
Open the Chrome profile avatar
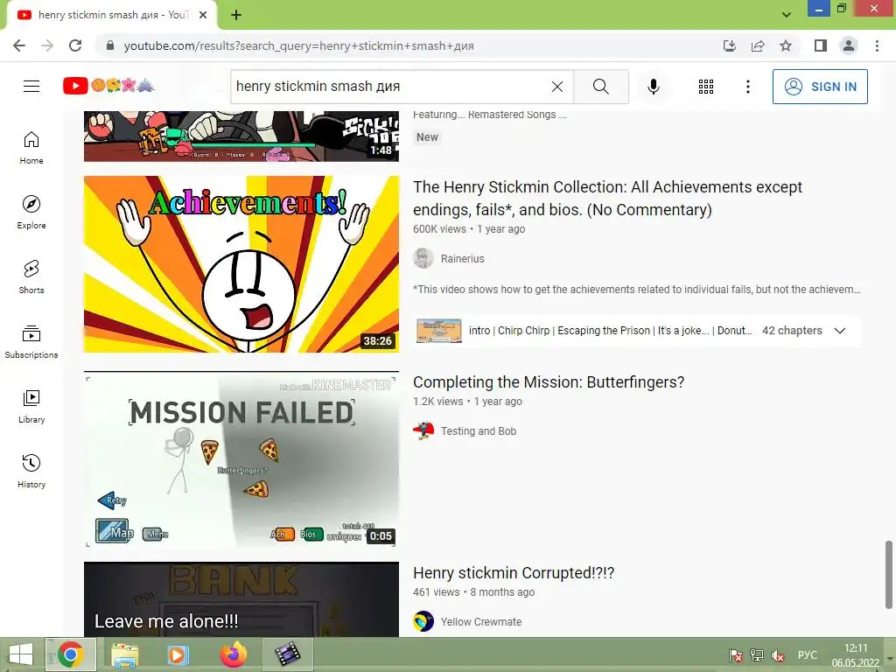tap(849, 45)
